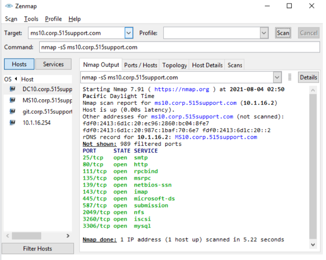326x260 pixels.
Task: Click host list scrollbar right arrow
Action: click(68, 236)
